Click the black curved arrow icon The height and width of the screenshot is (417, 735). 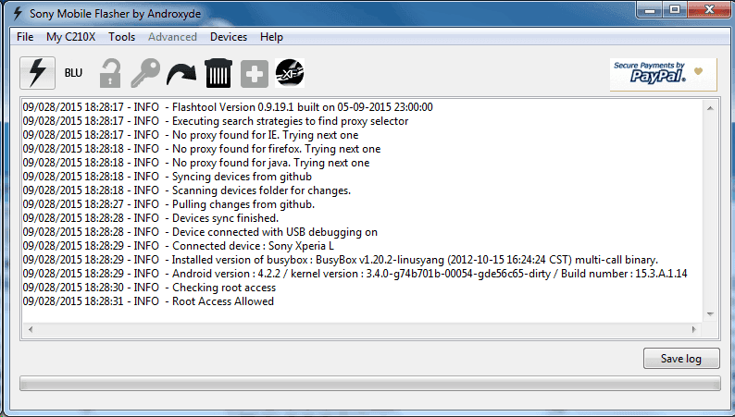181,75
